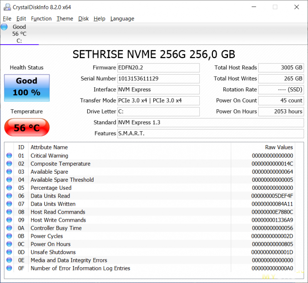Open the Language menu
Image resolution: width=308 pixels, height=283 pixels.
[122, 18]
